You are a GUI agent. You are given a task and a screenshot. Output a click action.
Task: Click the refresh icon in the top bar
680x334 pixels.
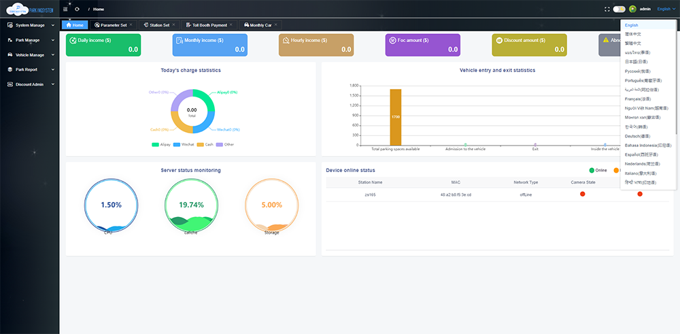click(77, 9)
